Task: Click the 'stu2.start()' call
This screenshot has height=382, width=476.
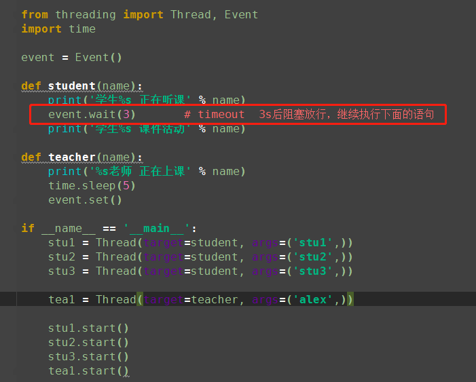Action: [x=88, y=342]
